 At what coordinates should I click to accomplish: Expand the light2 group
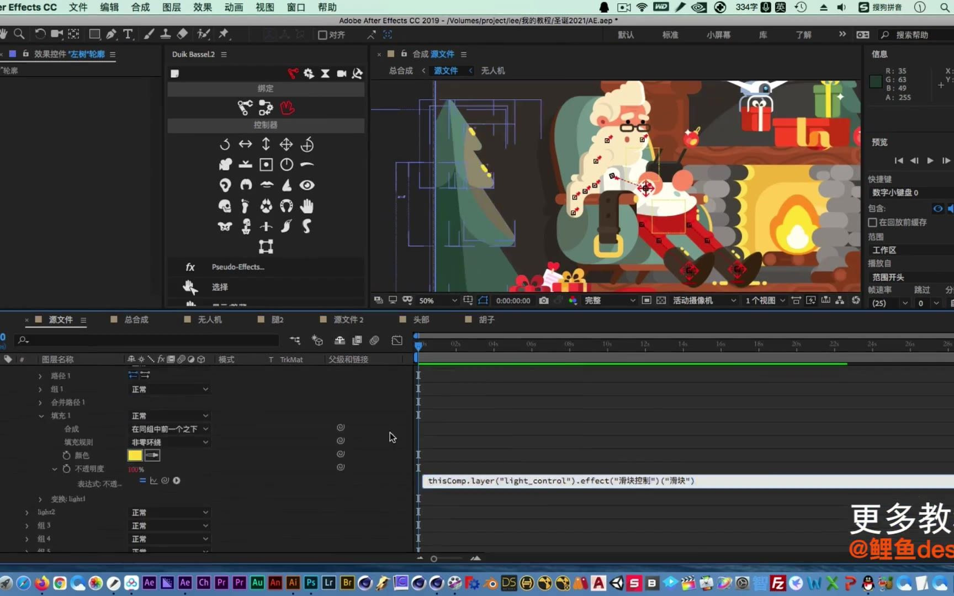(x=27, y=513)
